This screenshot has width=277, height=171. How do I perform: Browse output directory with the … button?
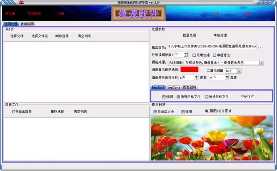coord(260,47)
